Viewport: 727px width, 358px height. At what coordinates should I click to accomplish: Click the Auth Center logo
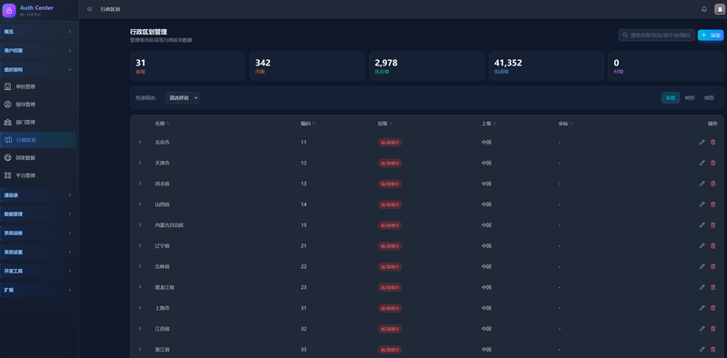(9, 10)
